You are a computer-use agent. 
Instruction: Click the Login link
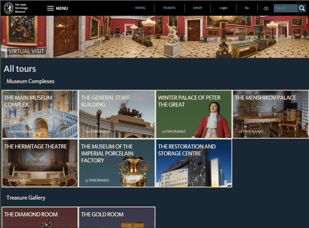click(x=223, y=8)
